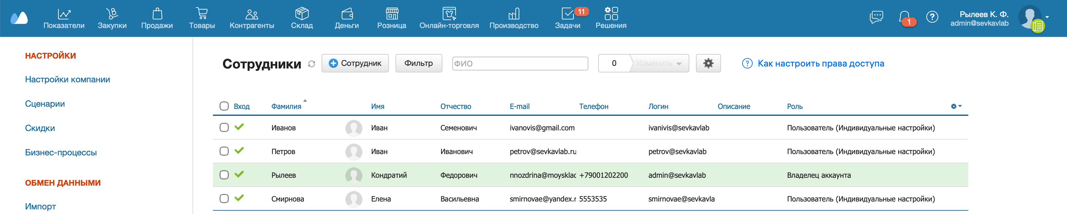Open Настройки компании in sidebar

68,79
